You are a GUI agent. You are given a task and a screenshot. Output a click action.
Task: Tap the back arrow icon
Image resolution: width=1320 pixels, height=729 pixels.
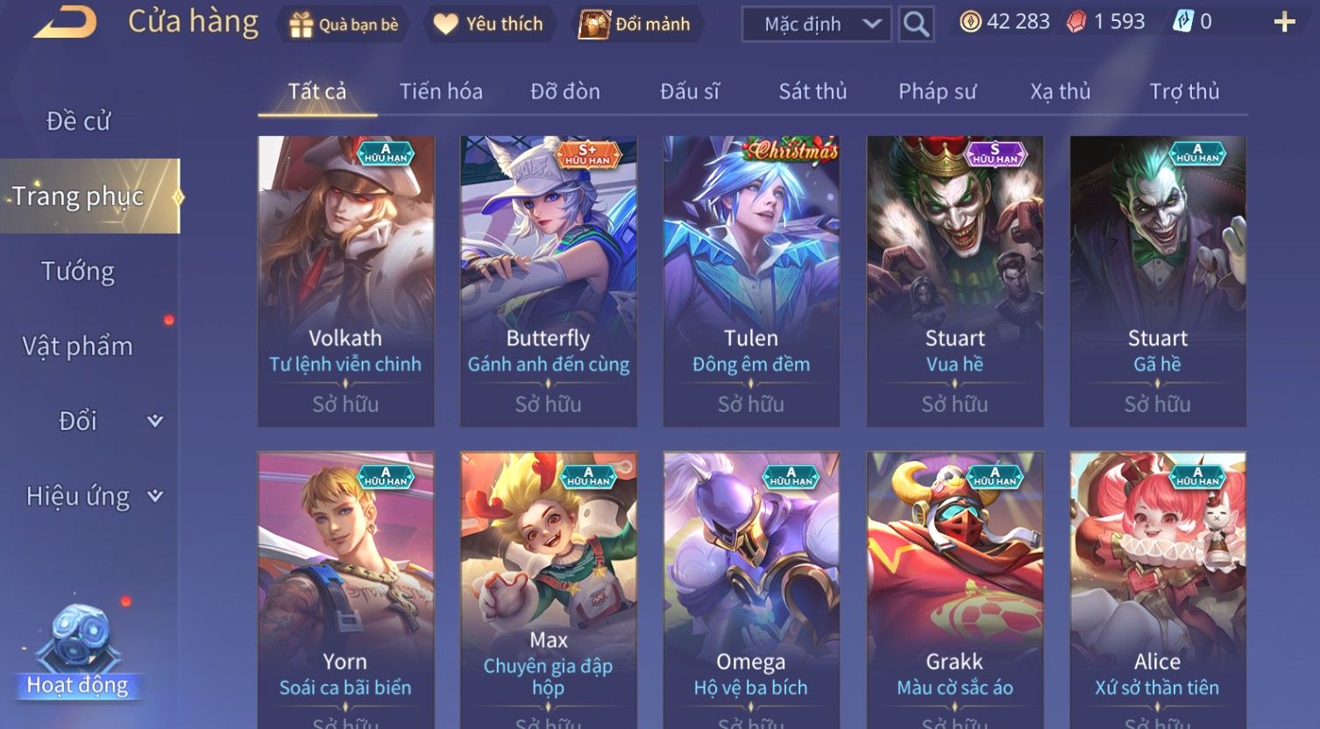coord(65,22)
